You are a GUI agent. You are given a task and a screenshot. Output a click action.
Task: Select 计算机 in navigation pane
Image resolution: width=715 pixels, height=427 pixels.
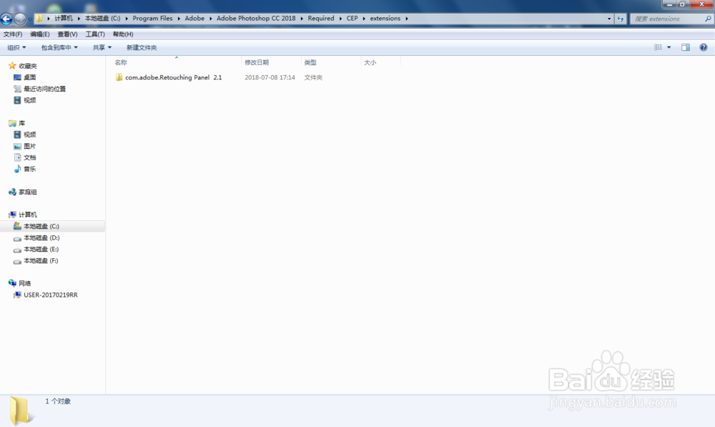click(28, 215)
